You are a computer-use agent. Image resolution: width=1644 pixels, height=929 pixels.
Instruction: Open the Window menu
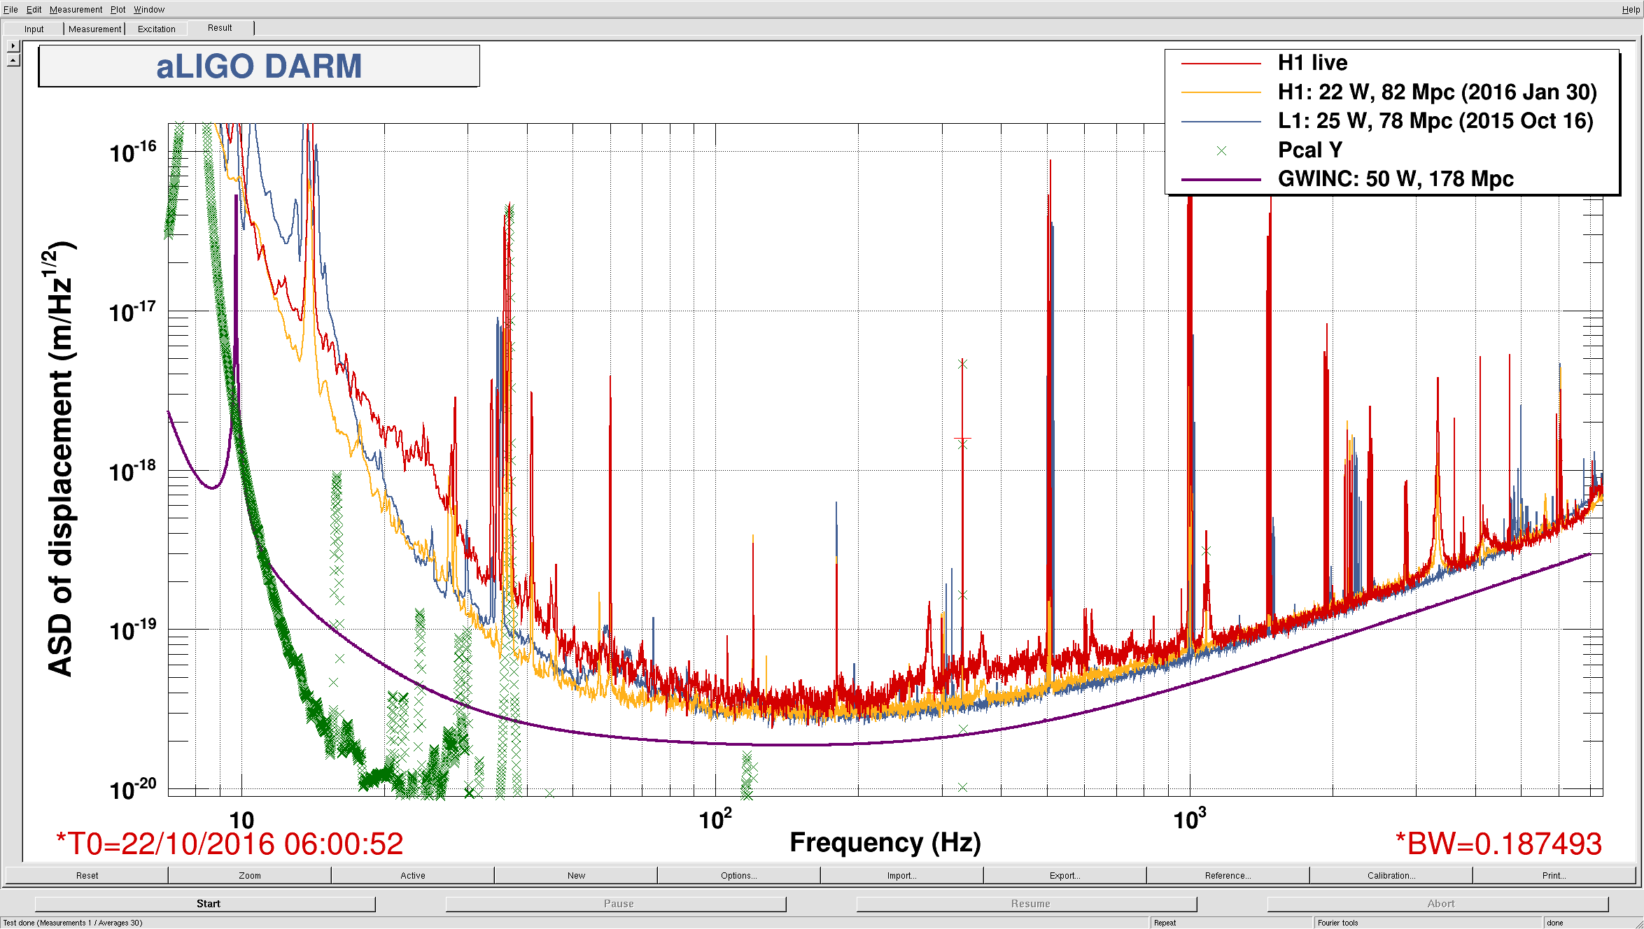[149, 9]
